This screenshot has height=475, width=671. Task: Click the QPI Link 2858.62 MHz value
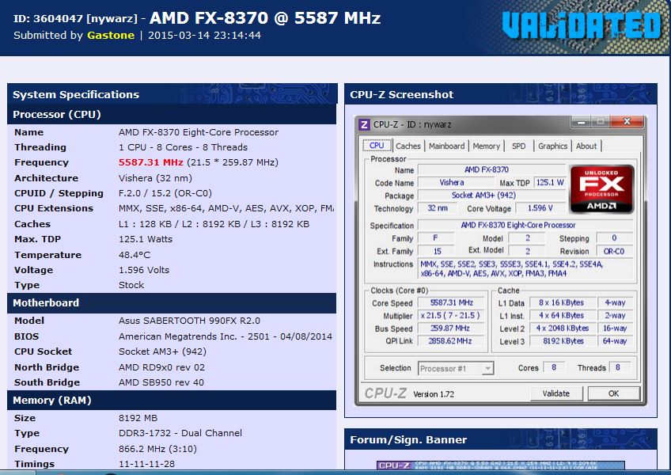tap(452, 341)
